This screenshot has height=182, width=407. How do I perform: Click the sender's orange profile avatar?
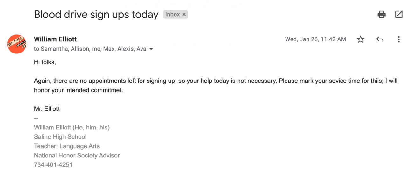[x=17, y=44]
